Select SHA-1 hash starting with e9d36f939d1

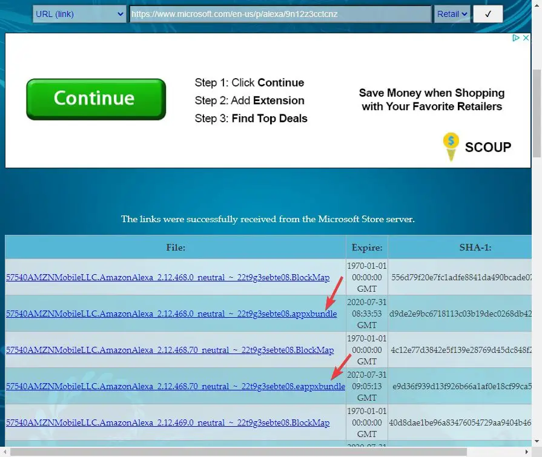(462, 386)
